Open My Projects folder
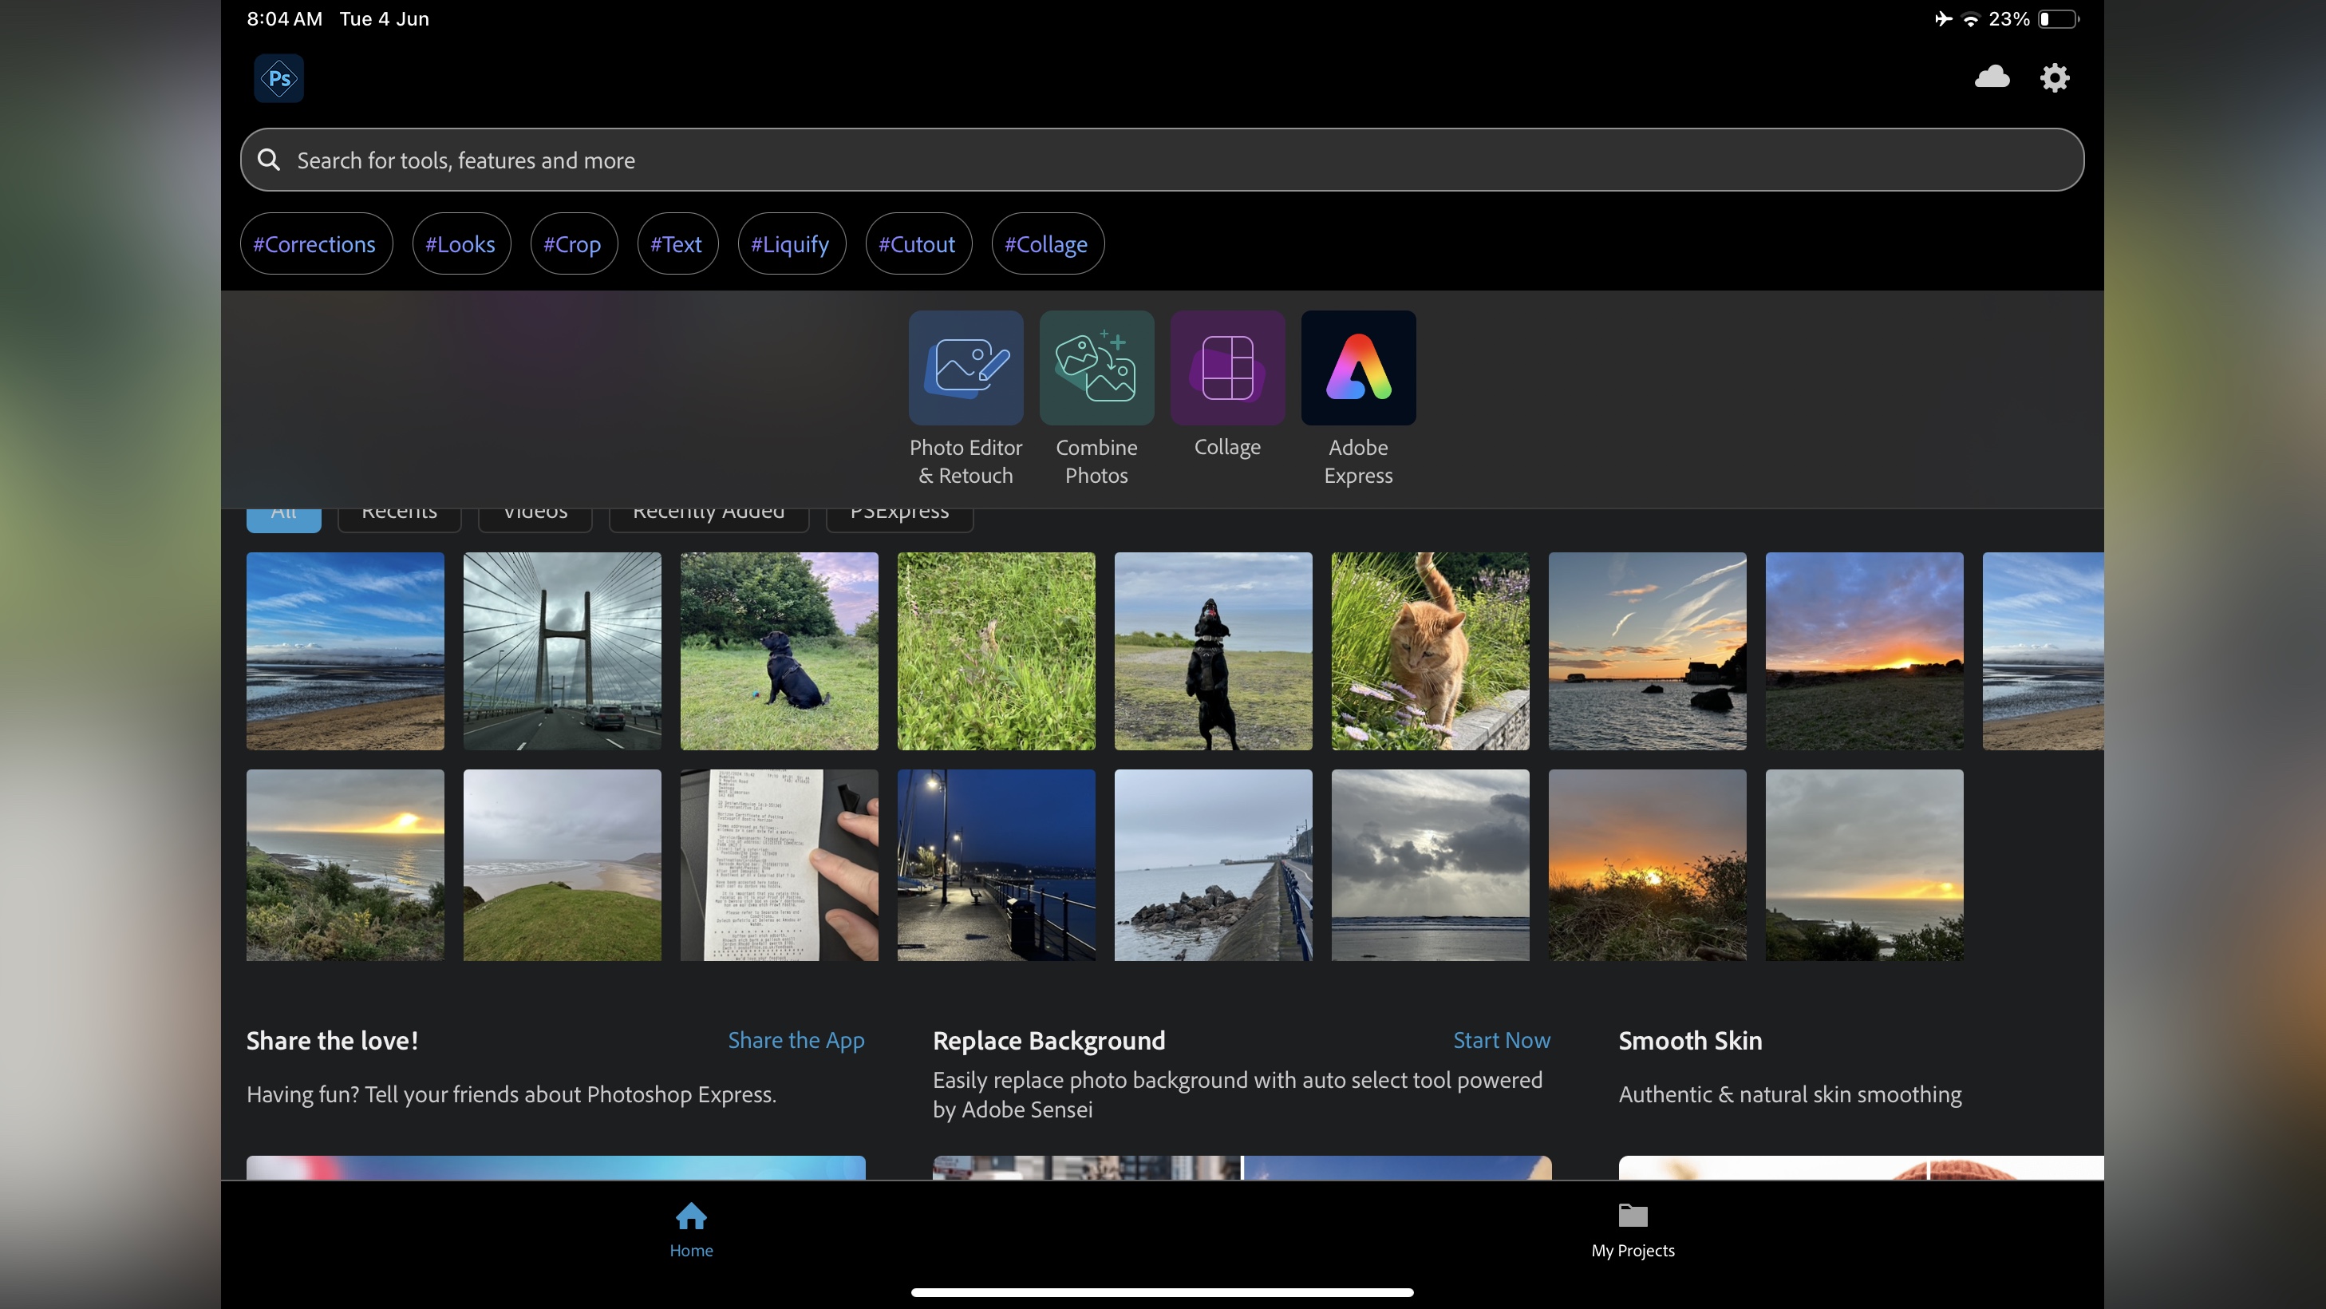2326x1309 pixels. pos(1633,1228)
